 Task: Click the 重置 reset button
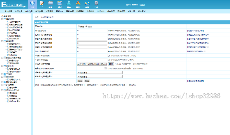[87, 81]
